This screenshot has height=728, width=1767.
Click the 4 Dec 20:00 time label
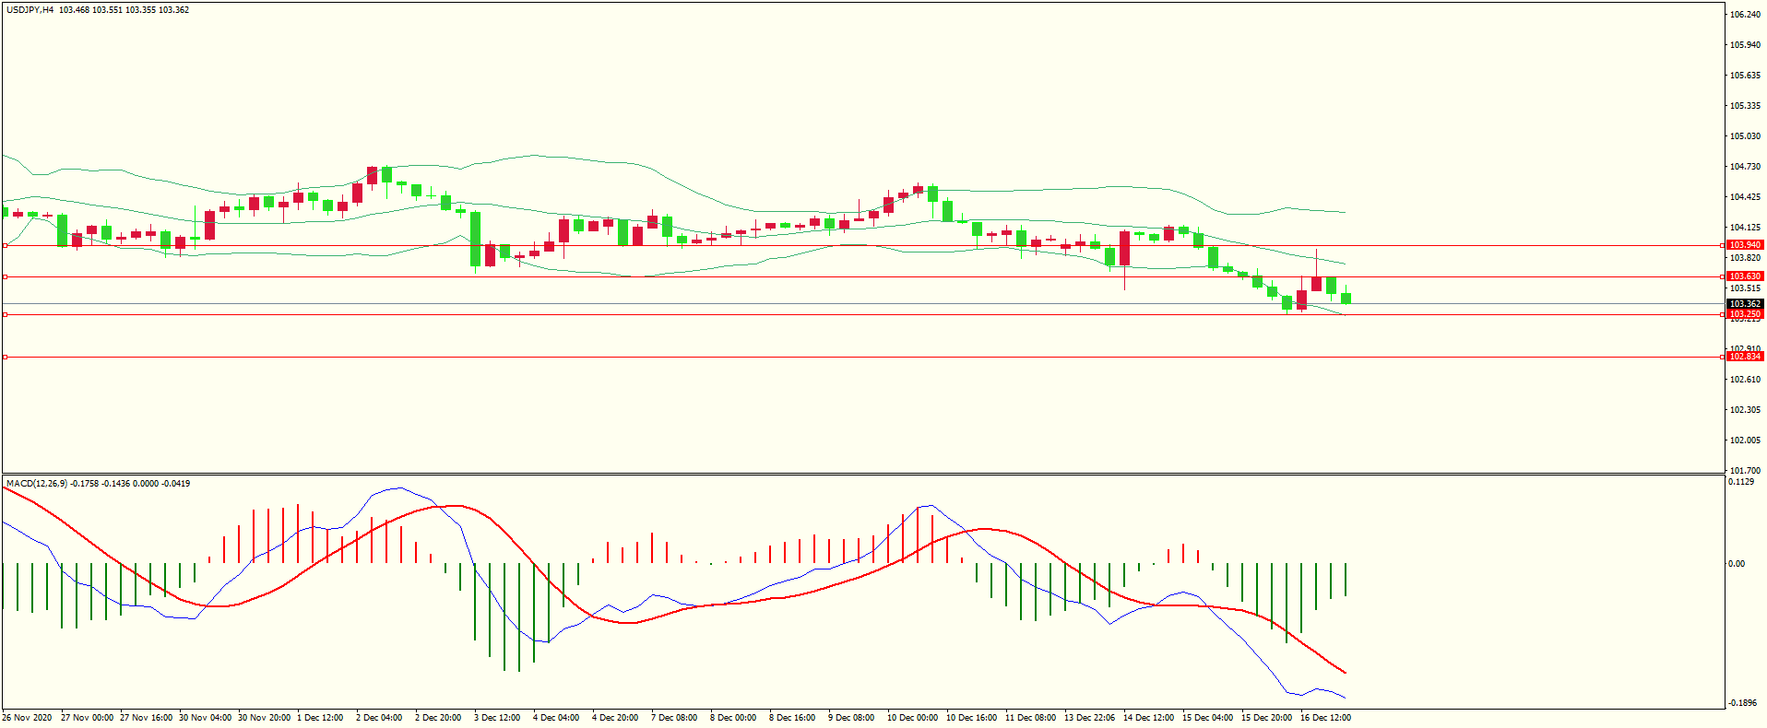tap(615, 718)
